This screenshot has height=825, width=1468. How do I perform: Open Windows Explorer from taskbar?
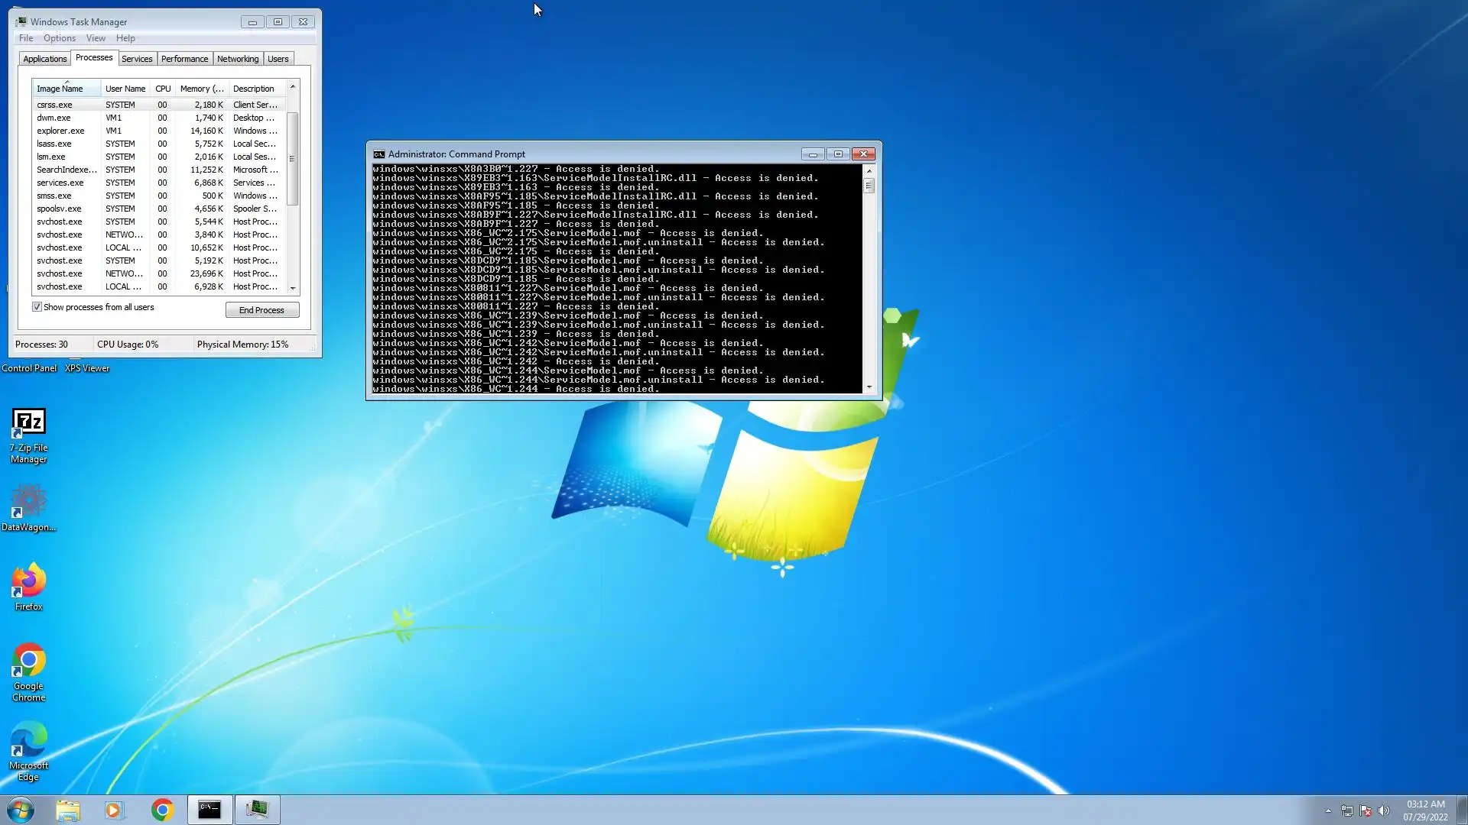[x=68, y=810]
